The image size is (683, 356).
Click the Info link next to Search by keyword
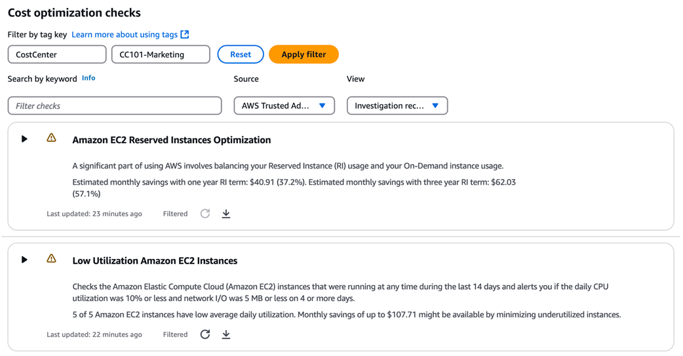(88, 78)
